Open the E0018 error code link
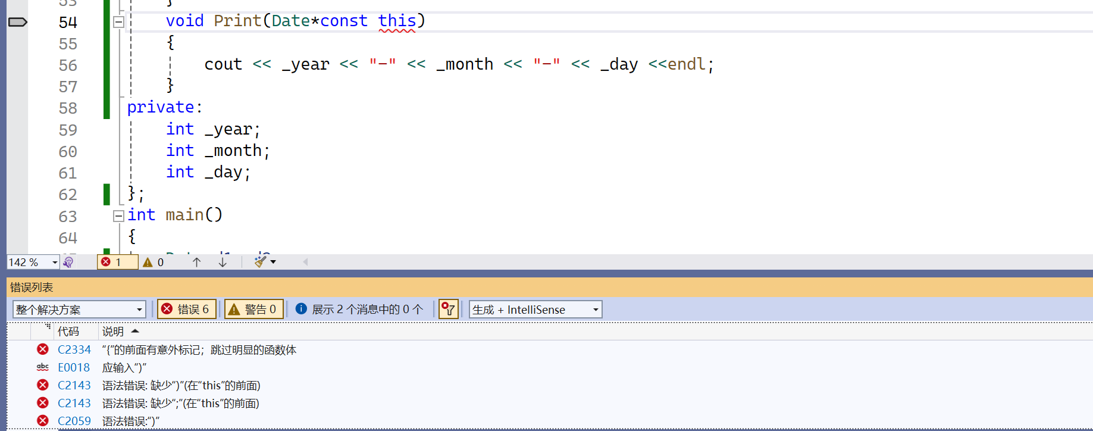Screen dimensions: 1093x431 tap(74, 368)
